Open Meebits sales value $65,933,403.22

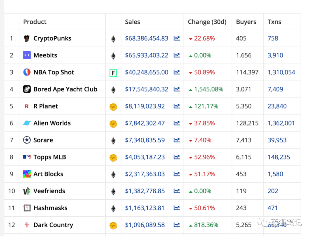click(x=147, y=55)
